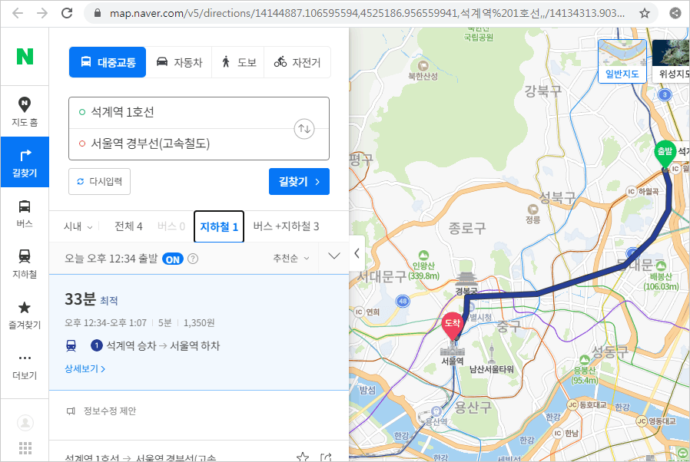Click the browser address bar URL
Viewport: 690px width, 462px height.
[367, 13]
